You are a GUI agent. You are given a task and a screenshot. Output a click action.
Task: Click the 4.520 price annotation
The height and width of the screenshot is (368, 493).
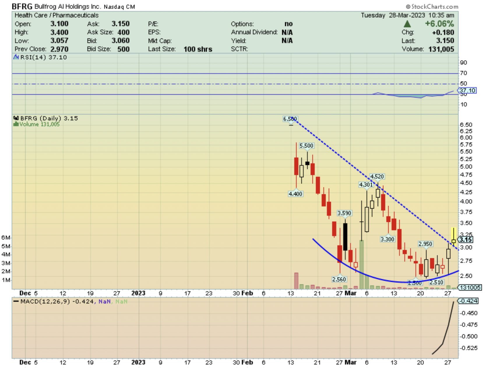click(377, 176)
